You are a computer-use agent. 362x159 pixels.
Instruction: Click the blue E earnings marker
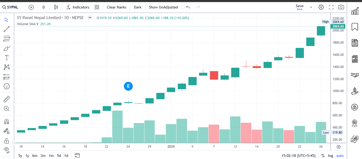pyautogui.click(x=128, y=86)
